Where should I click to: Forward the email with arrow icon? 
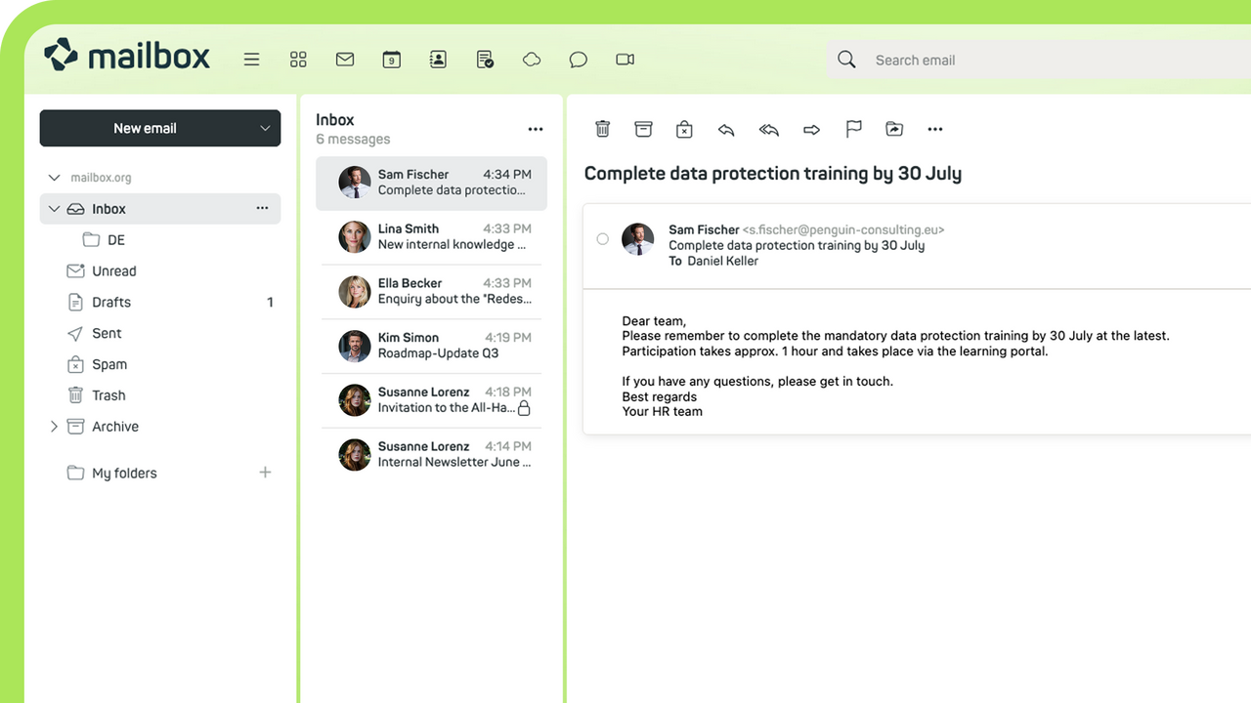pyautogui.click(x=811, y=129)
